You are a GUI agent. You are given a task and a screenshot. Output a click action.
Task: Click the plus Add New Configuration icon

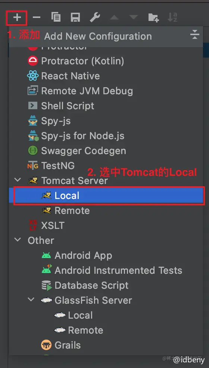[x=17, y=18]
